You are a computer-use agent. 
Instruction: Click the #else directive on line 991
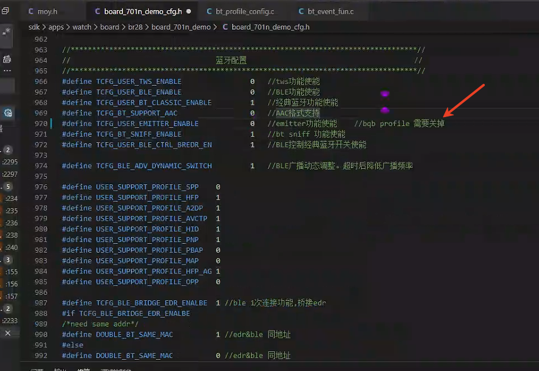point(73,345)
